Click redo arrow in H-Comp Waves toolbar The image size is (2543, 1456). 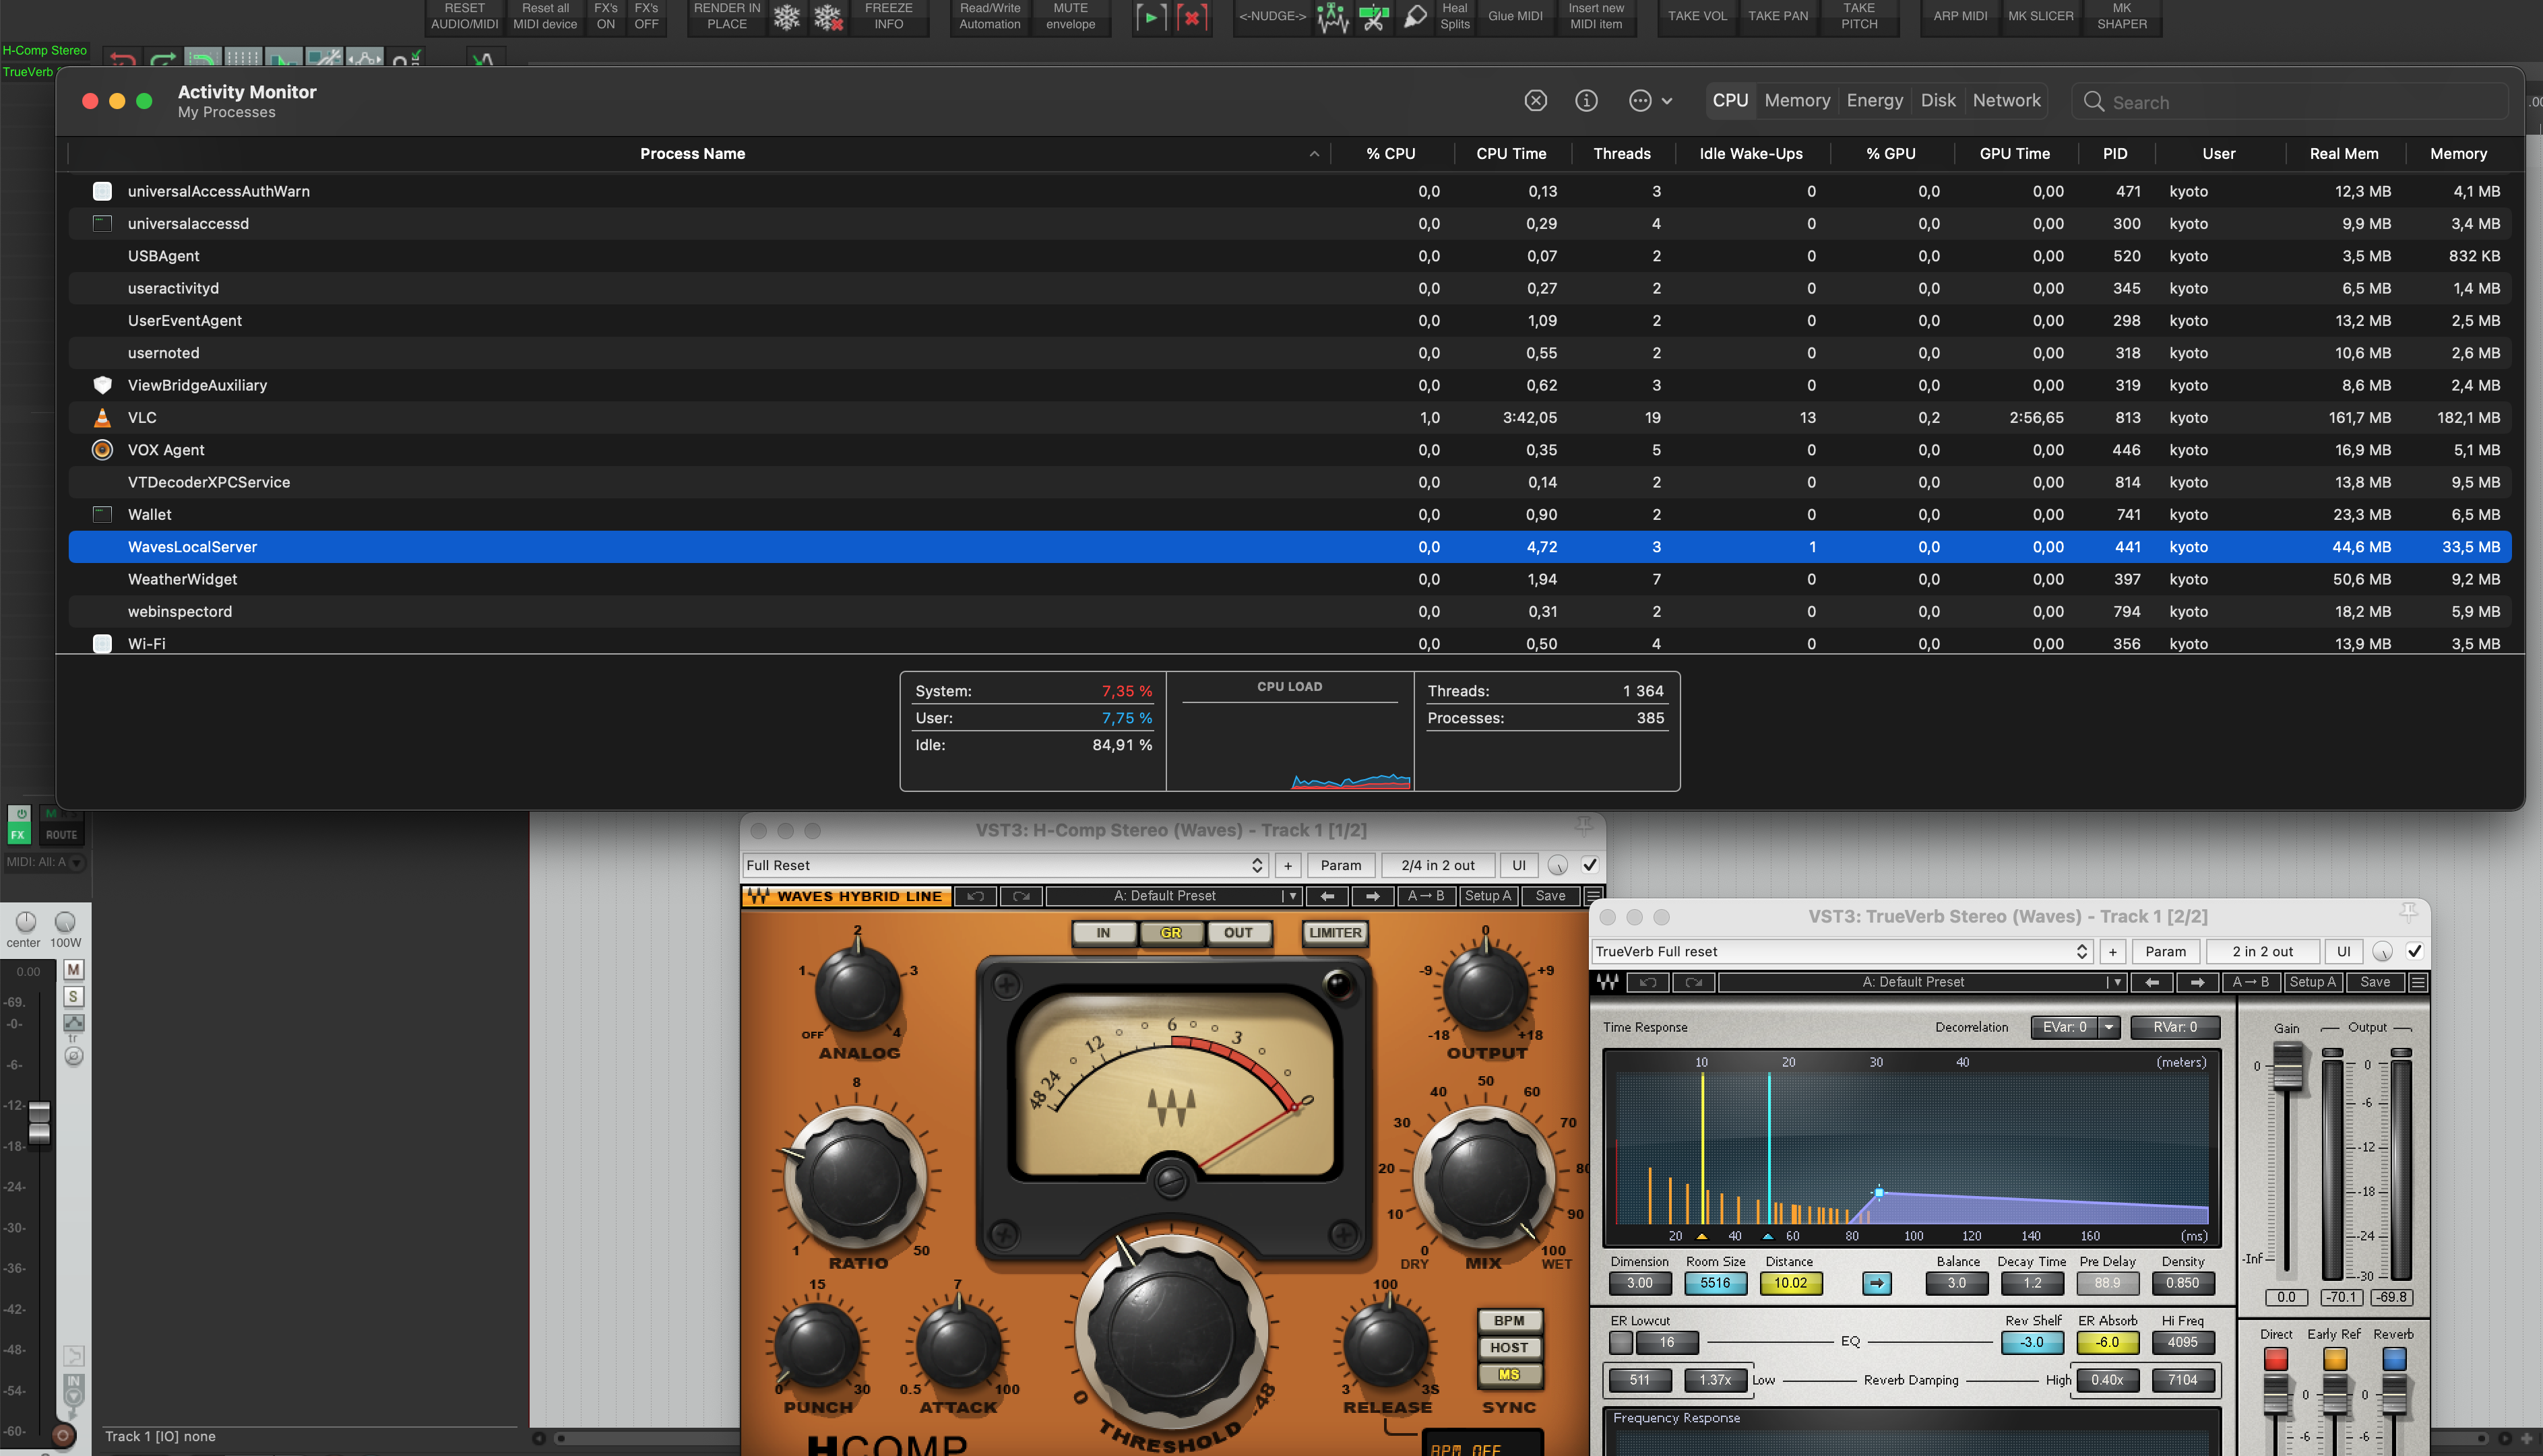[1022, 896]
